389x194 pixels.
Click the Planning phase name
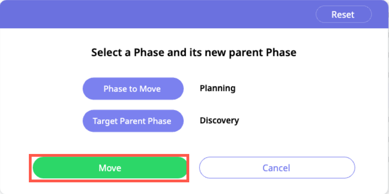pos(218,88)
